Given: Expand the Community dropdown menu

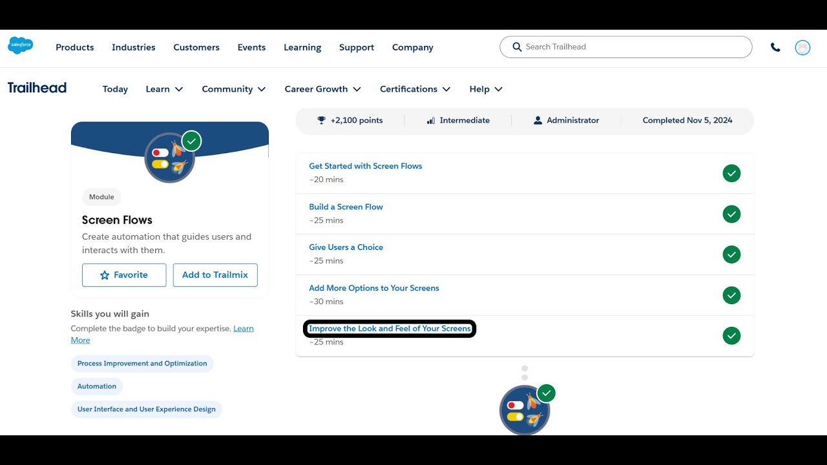Looking at the screenshot, I should click(x=234, y=89).
